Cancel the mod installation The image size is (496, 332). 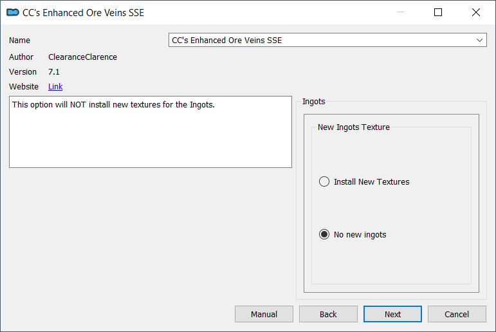(x=457, y=314)
